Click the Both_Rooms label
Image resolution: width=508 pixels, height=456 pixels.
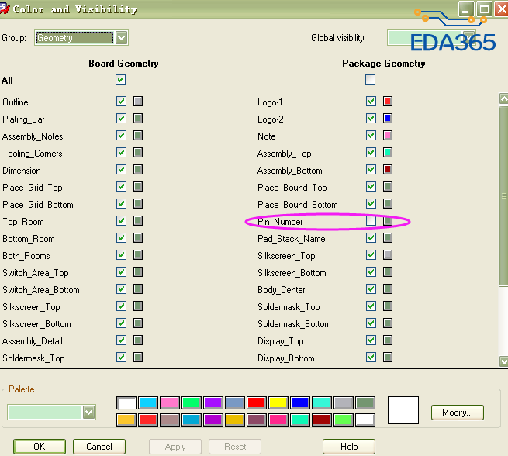pyautogui.click(x=26, y=256)
